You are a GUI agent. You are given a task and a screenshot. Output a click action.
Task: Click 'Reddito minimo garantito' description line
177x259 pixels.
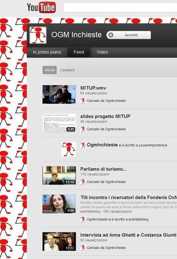[128, 202]
